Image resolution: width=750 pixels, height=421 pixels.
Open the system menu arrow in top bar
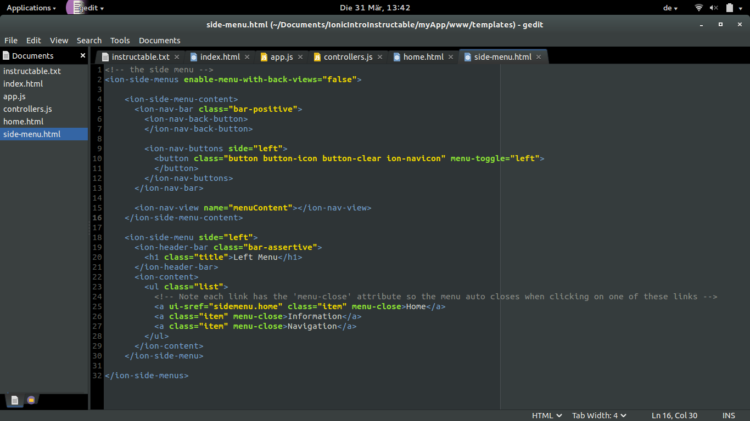(742, 8)
